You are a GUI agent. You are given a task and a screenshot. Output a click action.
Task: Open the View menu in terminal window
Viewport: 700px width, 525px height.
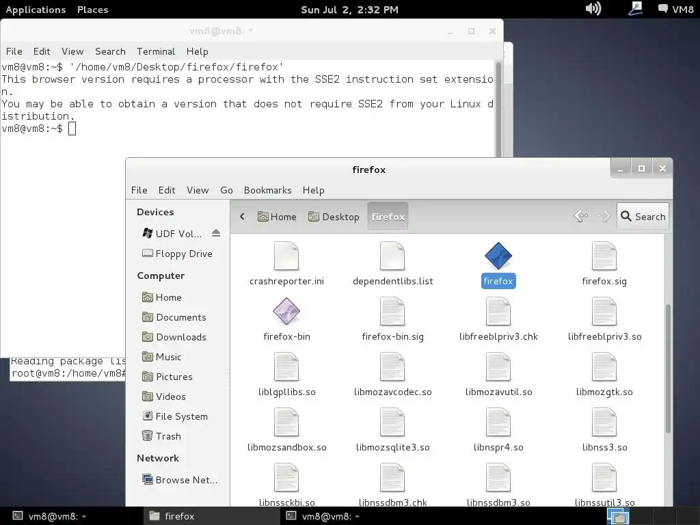pyautogui.click(x=72, y=51)
